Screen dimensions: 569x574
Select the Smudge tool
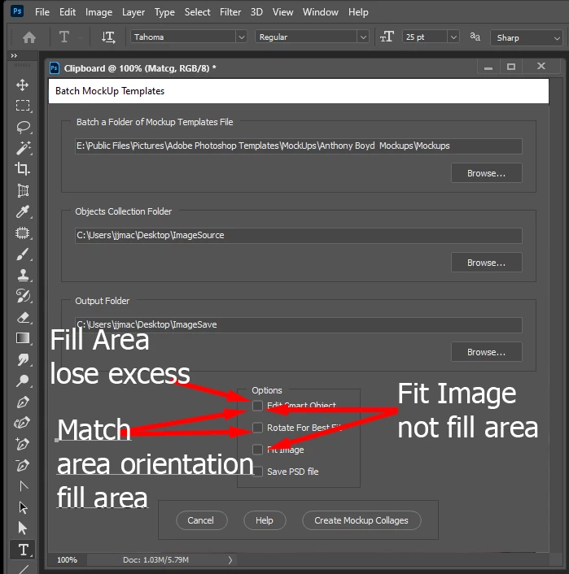(x=23, y=359)
